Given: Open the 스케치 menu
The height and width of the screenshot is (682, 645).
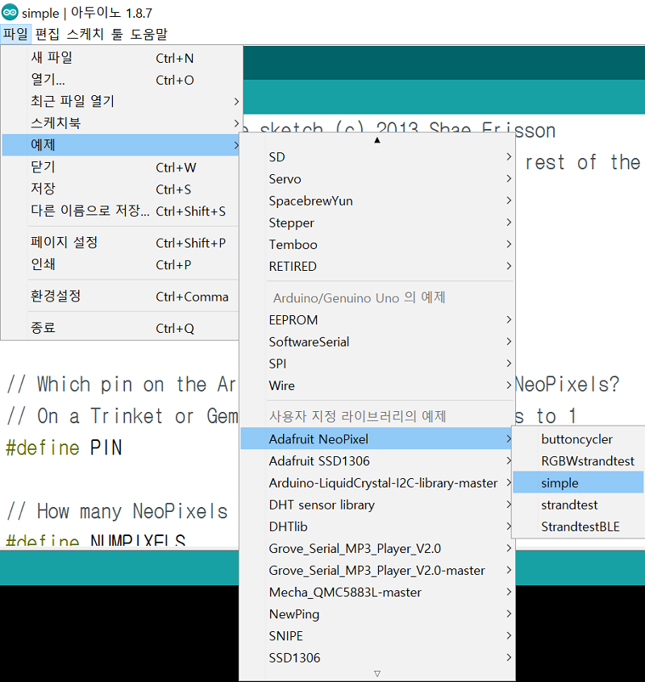Looking at the screenshot, I should (85, 35).
